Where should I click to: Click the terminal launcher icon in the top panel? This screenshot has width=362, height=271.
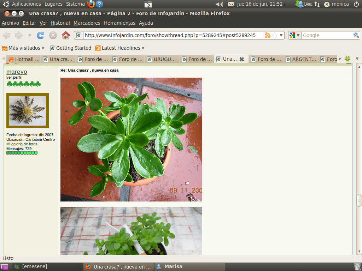[148, 4]
